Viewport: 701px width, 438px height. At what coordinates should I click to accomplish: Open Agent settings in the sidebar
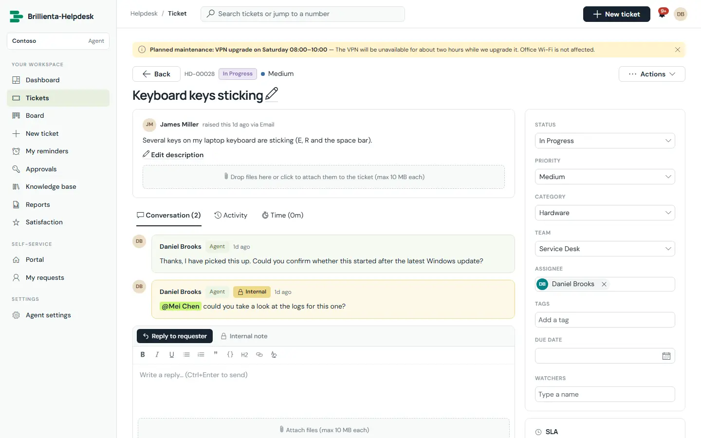[58, 315]
